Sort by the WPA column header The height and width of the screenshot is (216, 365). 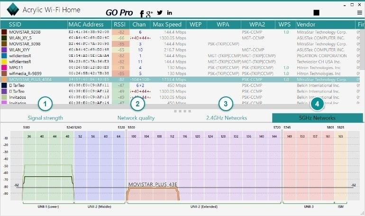(x=224, y=25)
